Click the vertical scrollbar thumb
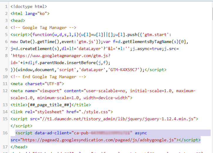 click(212, 14)
